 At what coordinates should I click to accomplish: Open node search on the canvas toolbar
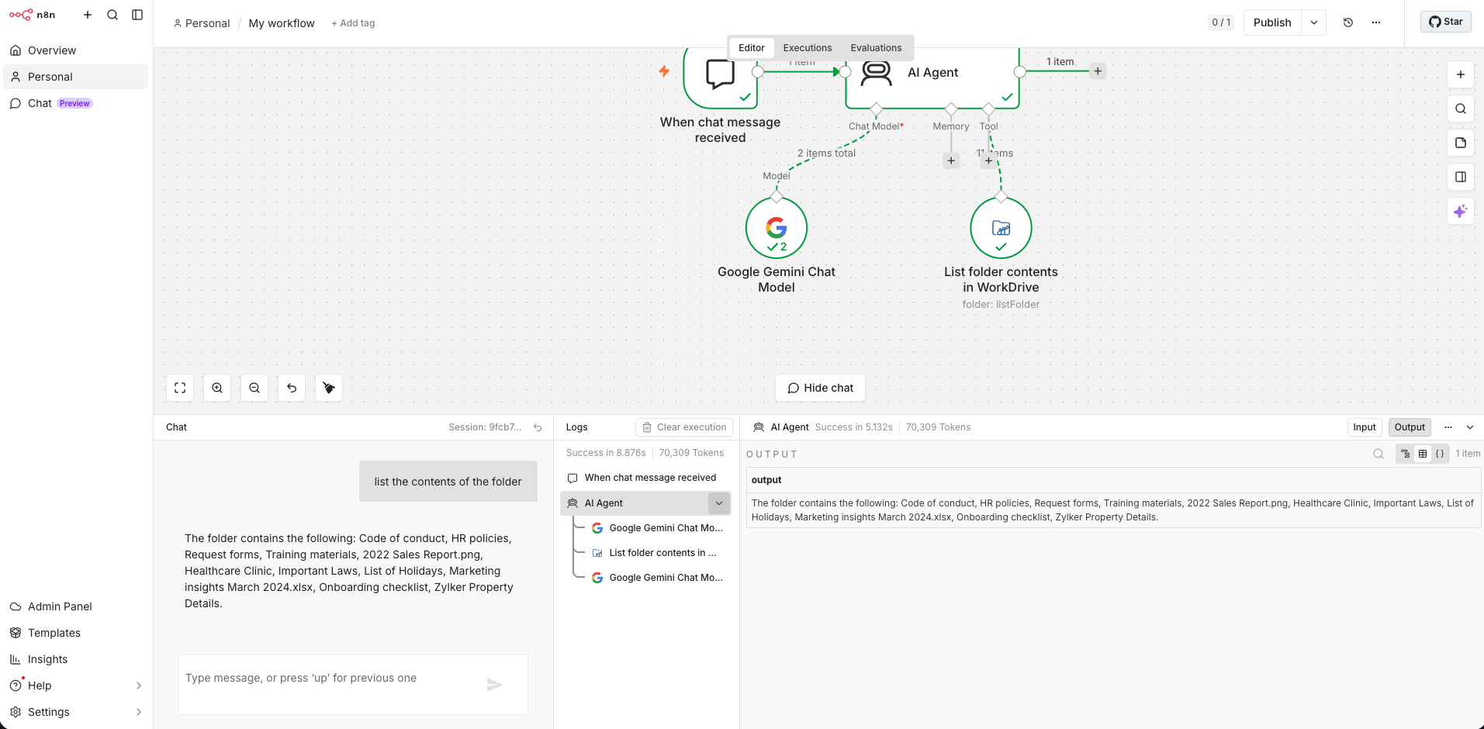[1461, 109]
